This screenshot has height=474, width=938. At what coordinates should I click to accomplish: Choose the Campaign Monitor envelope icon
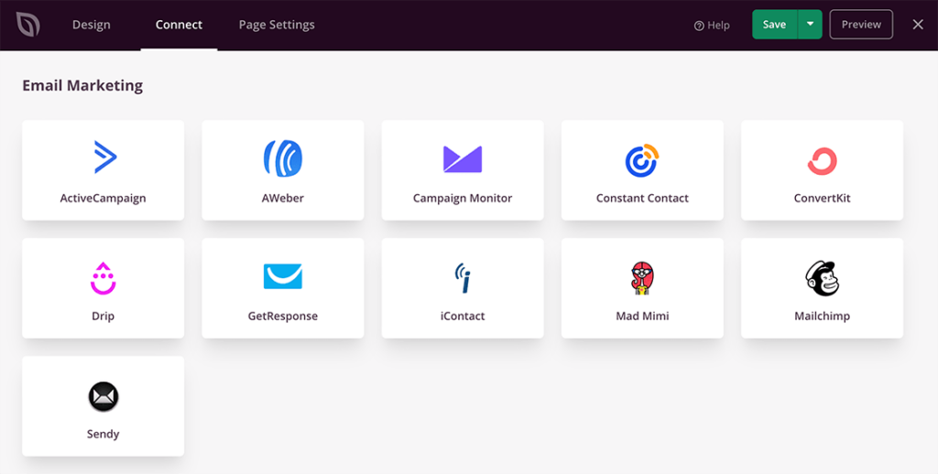(x=463, y=159)
